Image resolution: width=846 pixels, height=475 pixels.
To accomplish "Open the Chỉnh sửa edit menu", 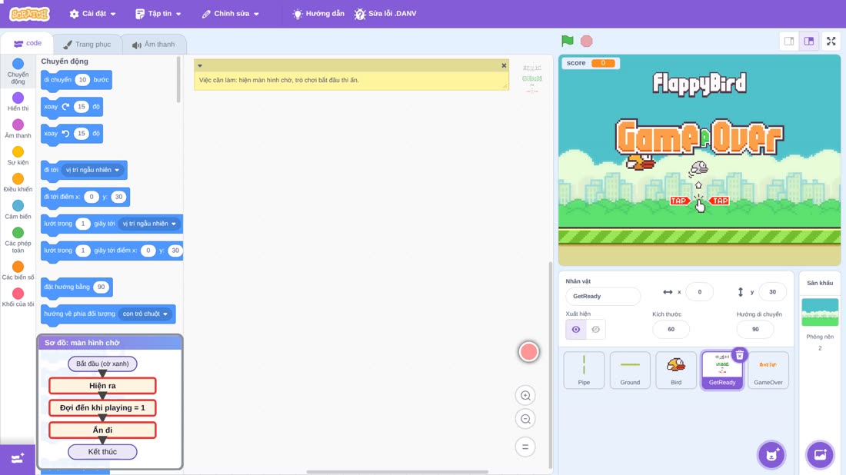I will (x=231, y=14).
